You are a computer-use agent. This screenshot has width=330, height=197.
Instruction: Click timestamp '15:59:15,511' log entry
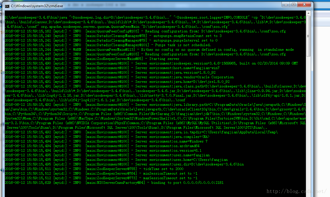tap(39, 169)
